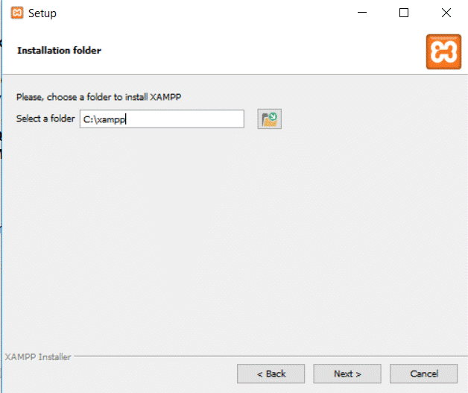Click the "Installation folder" heading
Screen dimensions: 468x393
[59, 51]
